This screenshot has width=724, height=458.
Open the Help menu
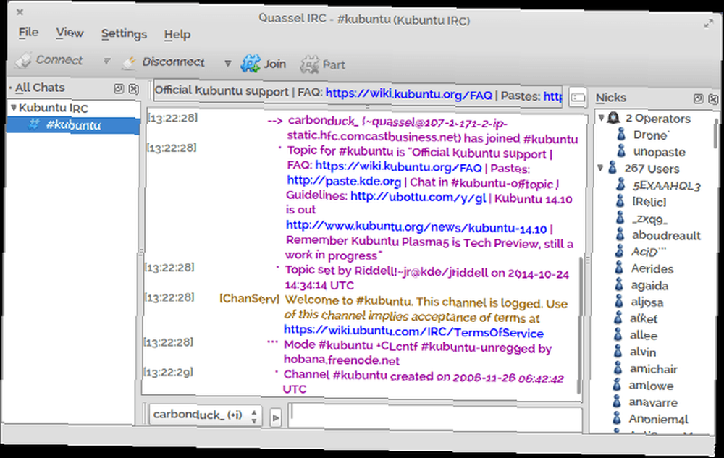177,35
